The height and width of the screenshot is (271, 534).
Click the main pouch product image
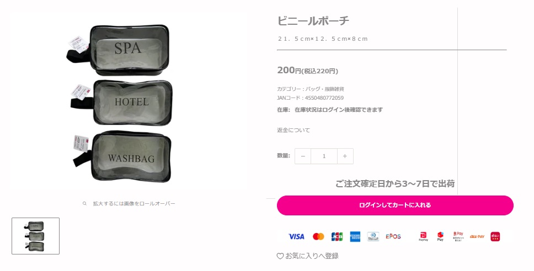[122, 103]
